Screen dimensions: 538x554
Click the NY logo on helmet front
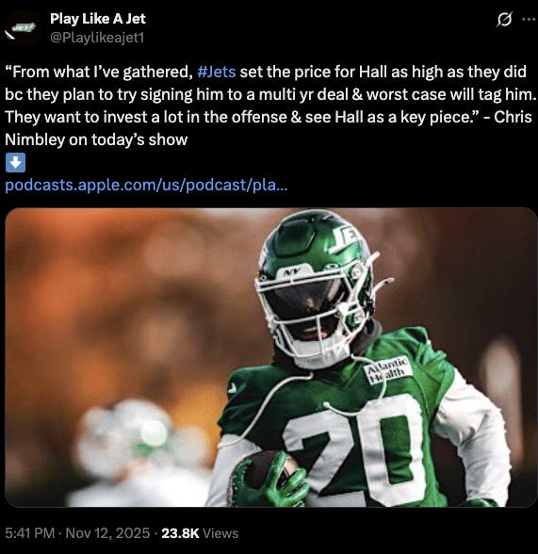[x=293, y=271]
